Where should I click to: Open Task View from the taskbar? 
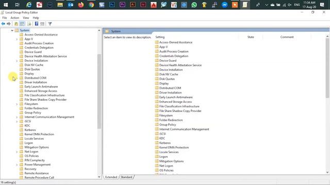click(17, 5)
